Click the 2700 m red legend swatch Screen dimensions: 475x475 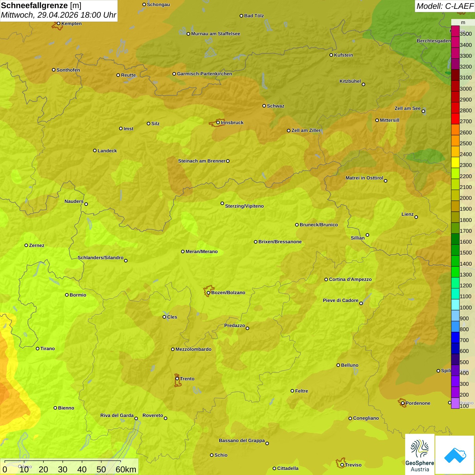[455, 119]
